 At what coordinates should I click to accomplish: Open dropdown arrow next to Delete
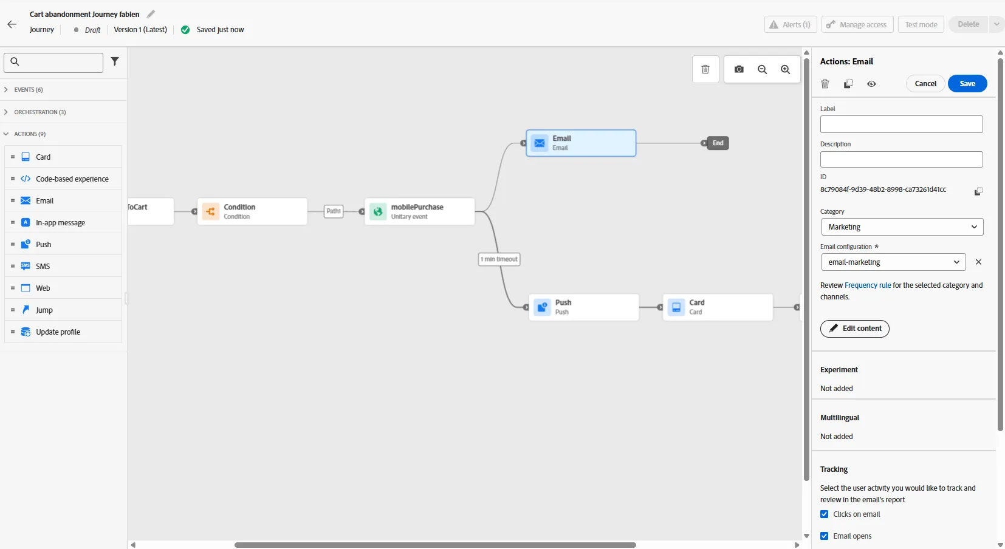click(x=996, y=24)
